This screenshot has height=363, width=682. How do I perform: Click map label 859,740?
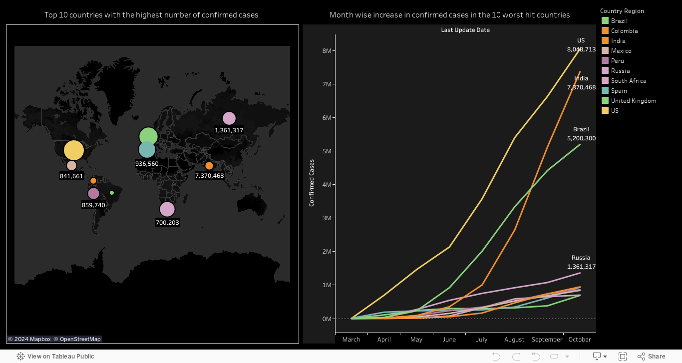click(93, 205)
